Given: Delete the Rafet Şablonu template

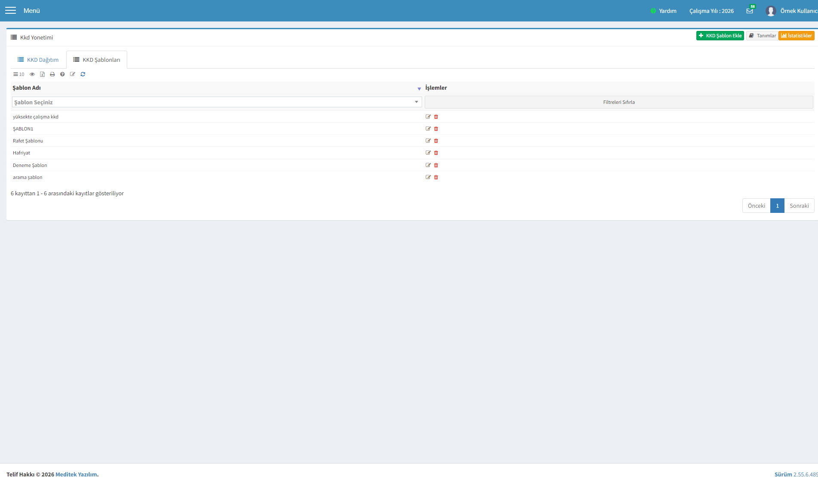Looking at the screenshot, I should tap(436, 141).
